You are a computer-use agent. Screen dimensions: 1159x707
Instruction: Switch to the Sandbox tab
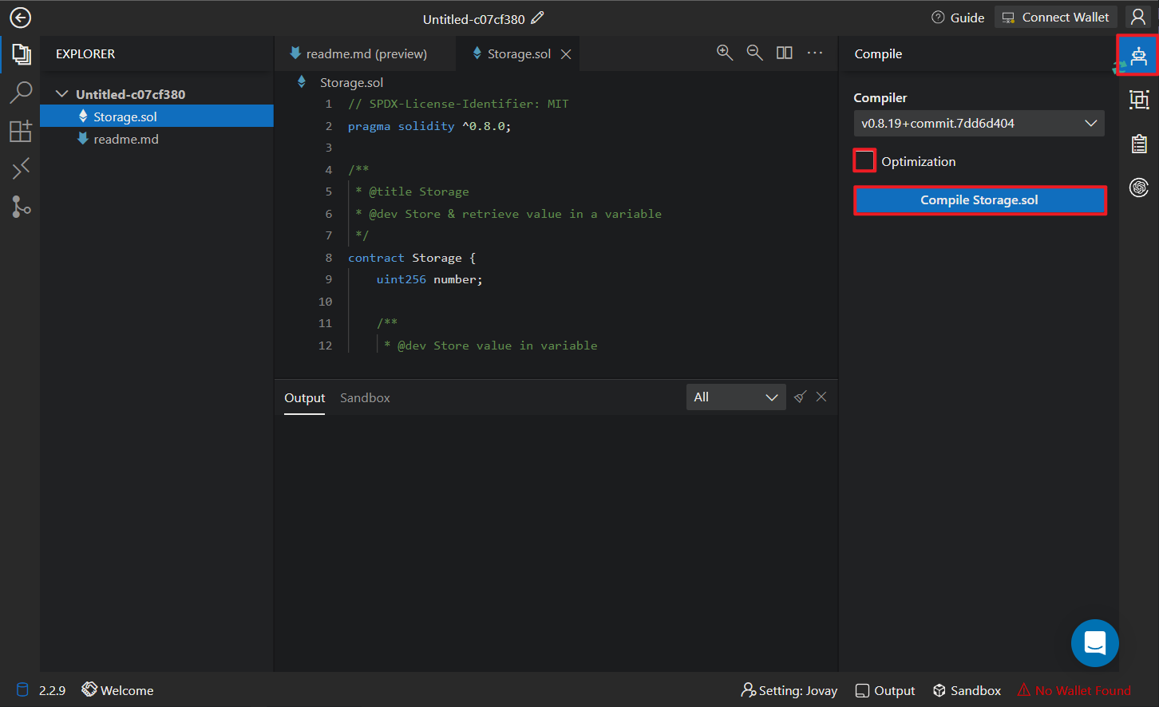[365, 397]
